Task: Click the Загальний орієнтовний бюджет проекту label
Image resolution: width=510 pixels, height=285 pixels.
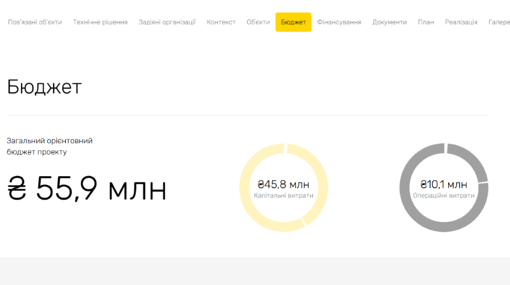Action: pos(54,146)
